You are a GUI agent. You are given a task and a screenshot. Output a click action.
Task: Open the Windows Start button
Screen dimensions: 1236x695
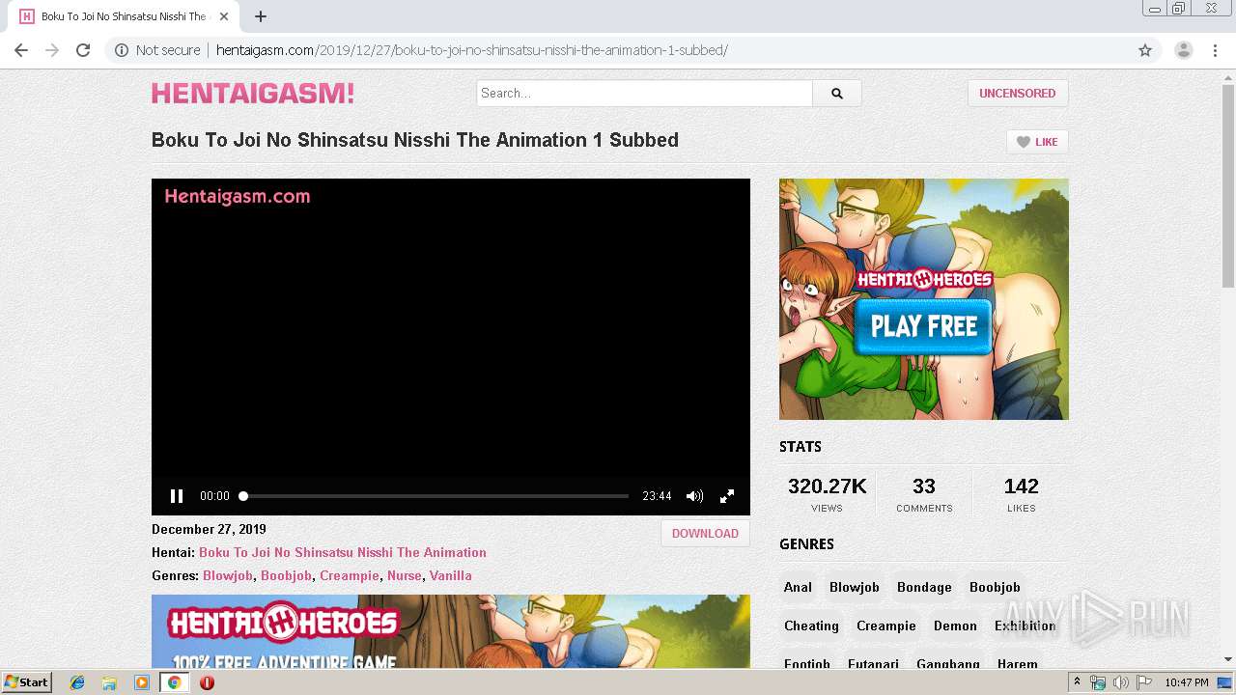(x=26, y=682)
